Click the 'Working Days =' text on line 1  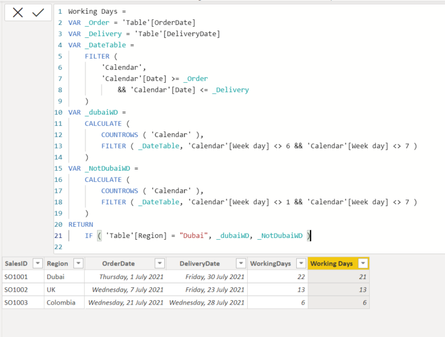(x=96, y=11)
